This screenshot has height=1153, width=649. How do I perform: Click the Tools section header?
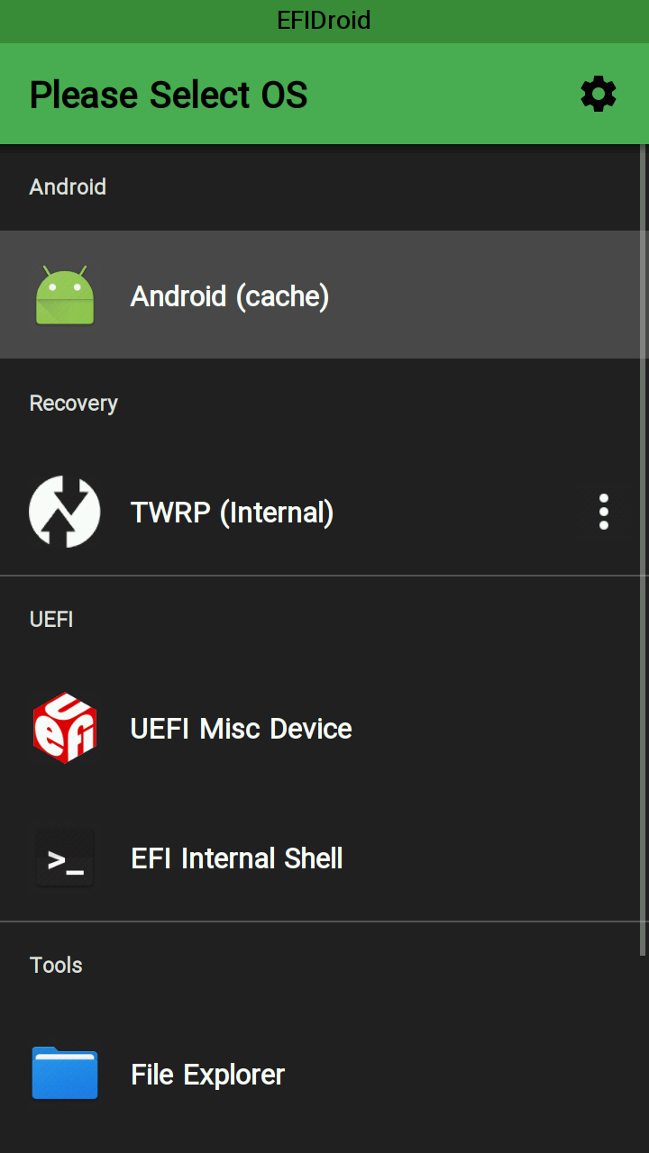tap(56, 965)
